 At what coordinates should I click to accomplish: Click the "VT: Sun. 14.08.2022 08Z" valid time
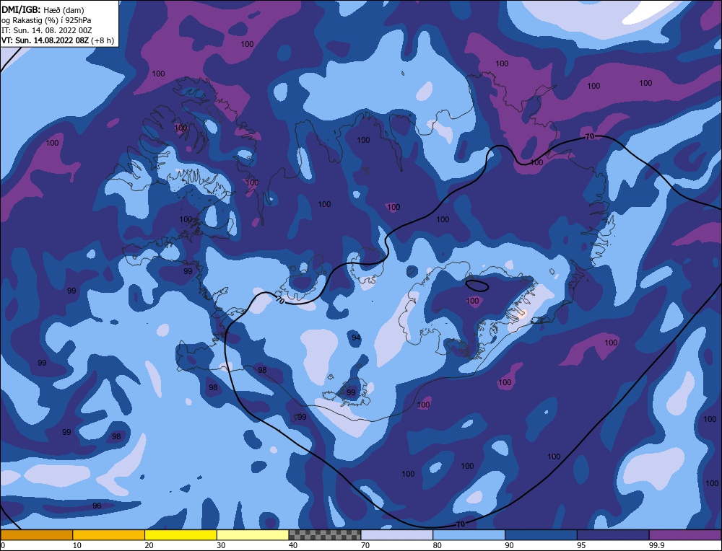45,40
